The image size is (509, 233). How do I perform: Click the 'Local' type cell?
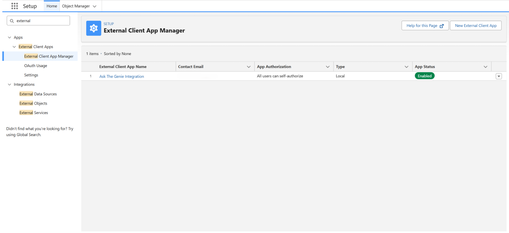click(340, 76)
